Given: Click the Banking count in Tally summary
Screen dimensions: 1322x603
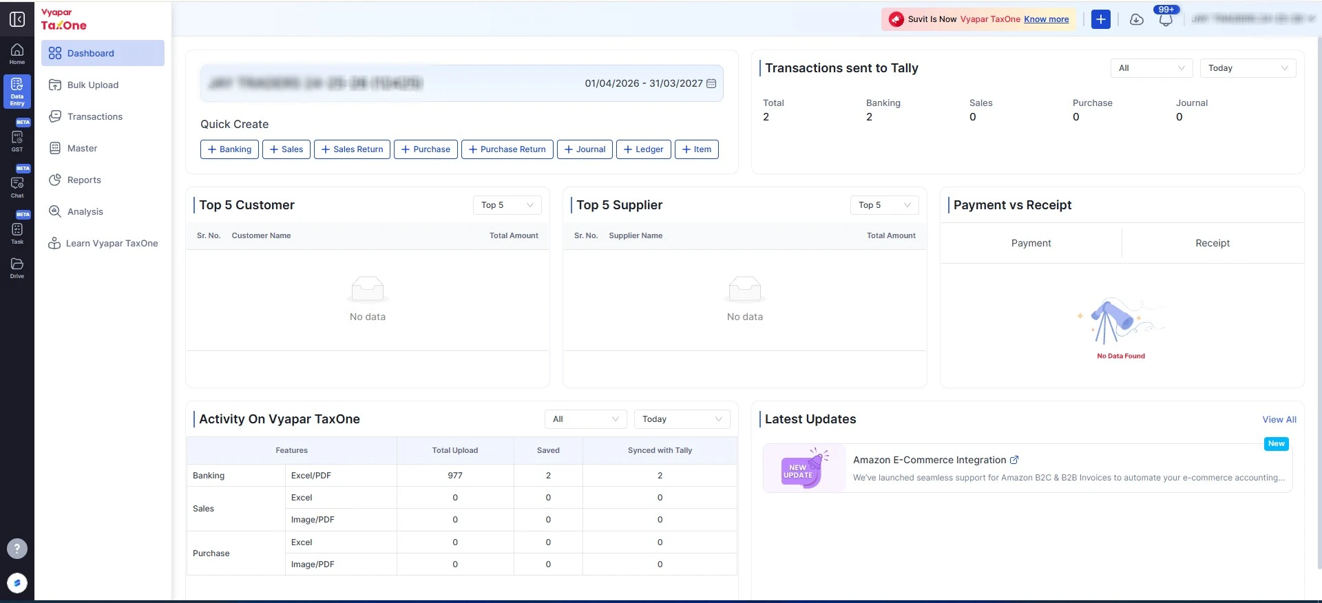Looking at the screenshot, I should click(869, 117).
